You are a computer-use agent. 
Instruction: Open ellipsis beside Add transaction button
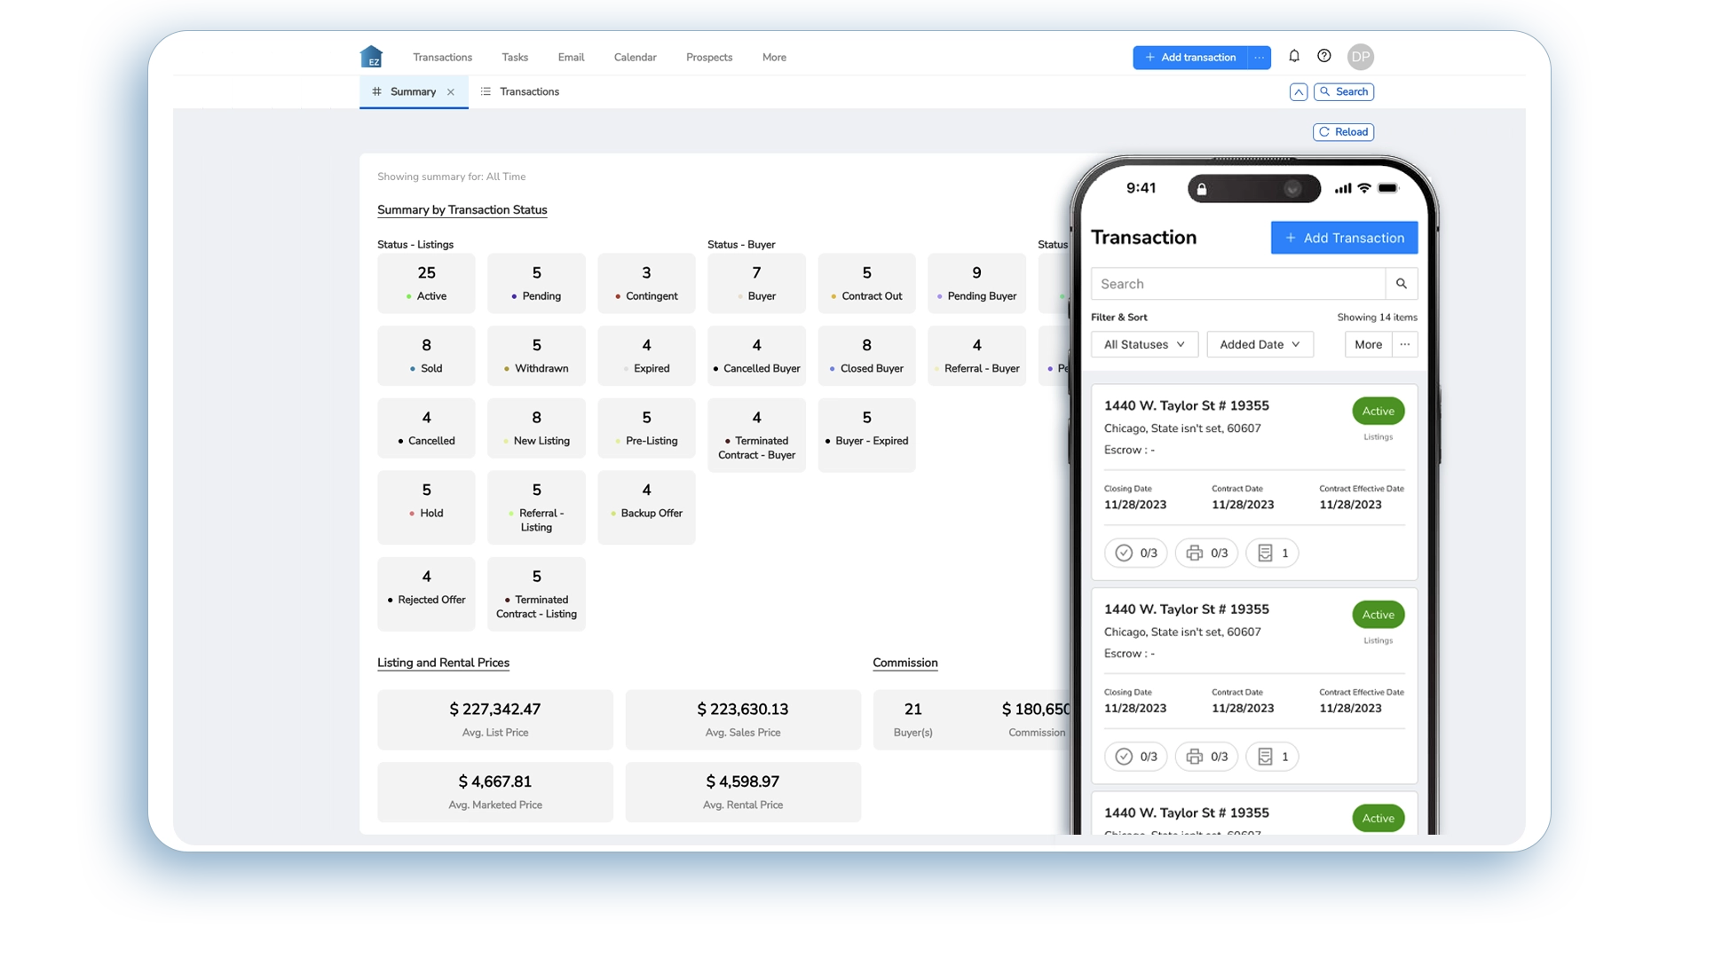tap(1259, 58)
